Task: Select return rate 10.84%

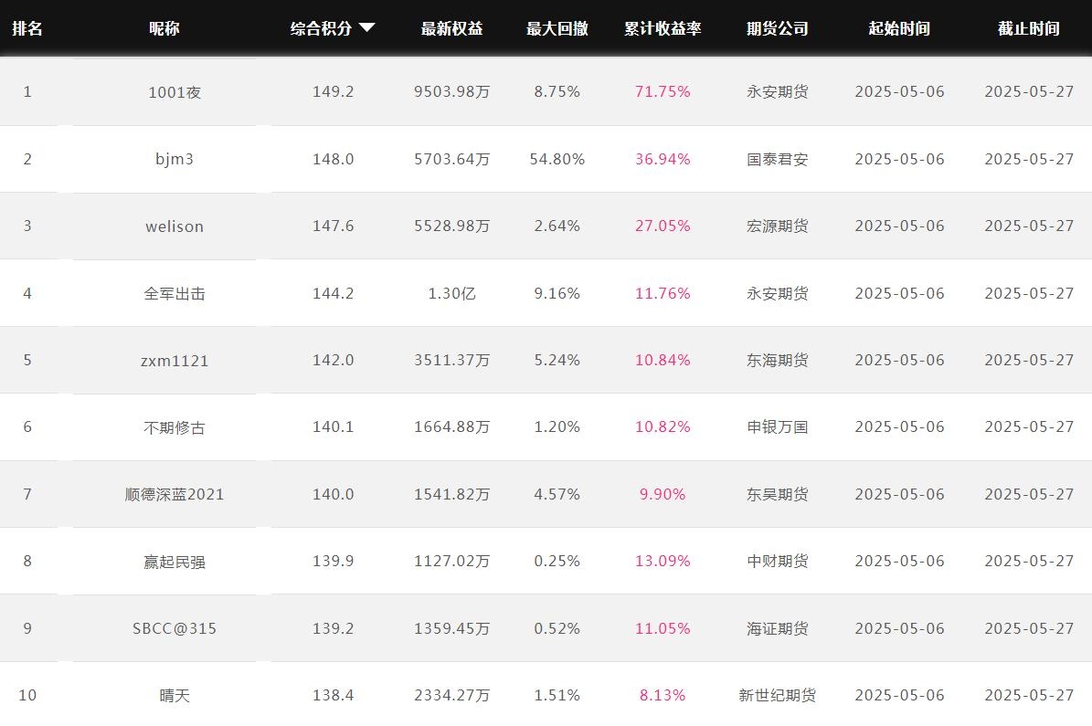Action: tap(663, 361)
